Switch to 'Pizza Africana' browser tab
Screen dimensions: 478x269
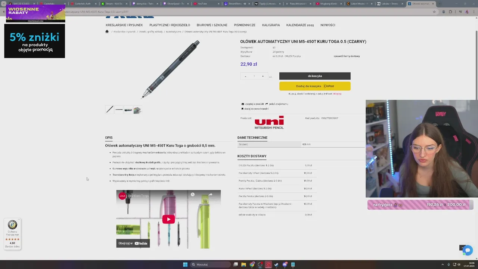[299, 4]
